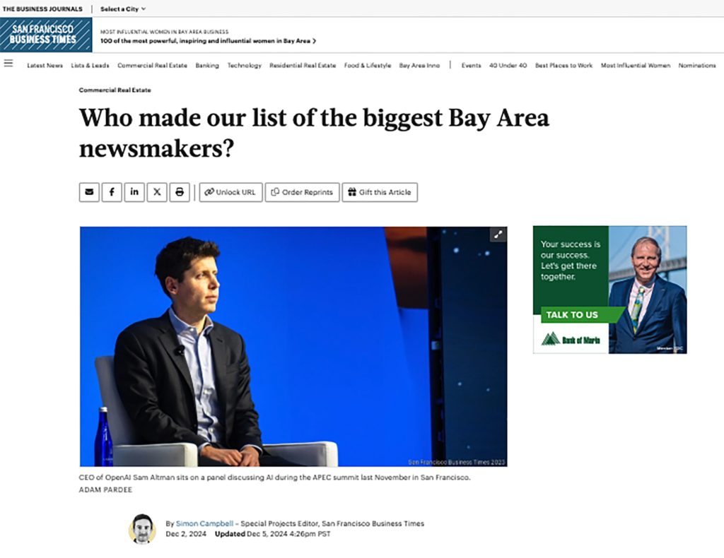724x558 pixels.
Task: Open Food & Lifestyle section
Action: tap(368, 66)
